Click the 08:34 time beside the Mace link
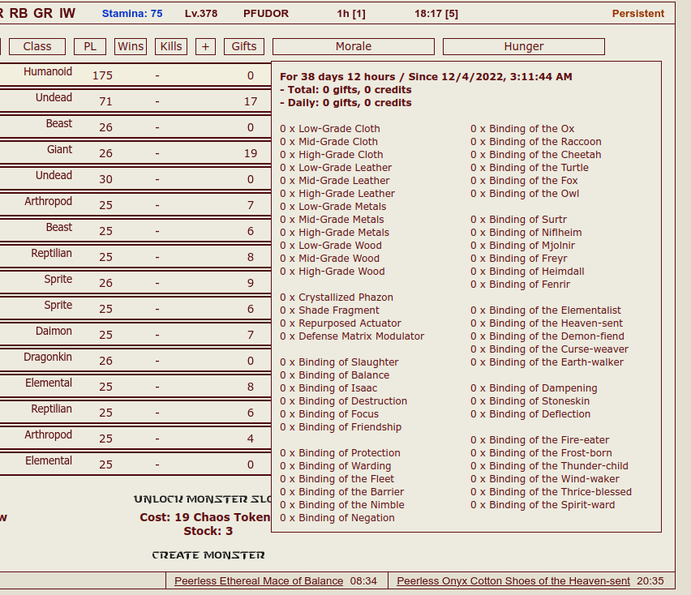Screen dimensions: 691x595 (x=363, y=581)
